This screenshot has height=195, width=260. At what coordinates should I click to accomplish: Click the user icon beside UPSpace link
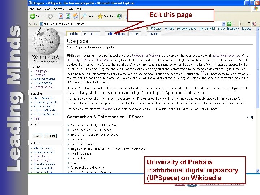click(147, 29)
